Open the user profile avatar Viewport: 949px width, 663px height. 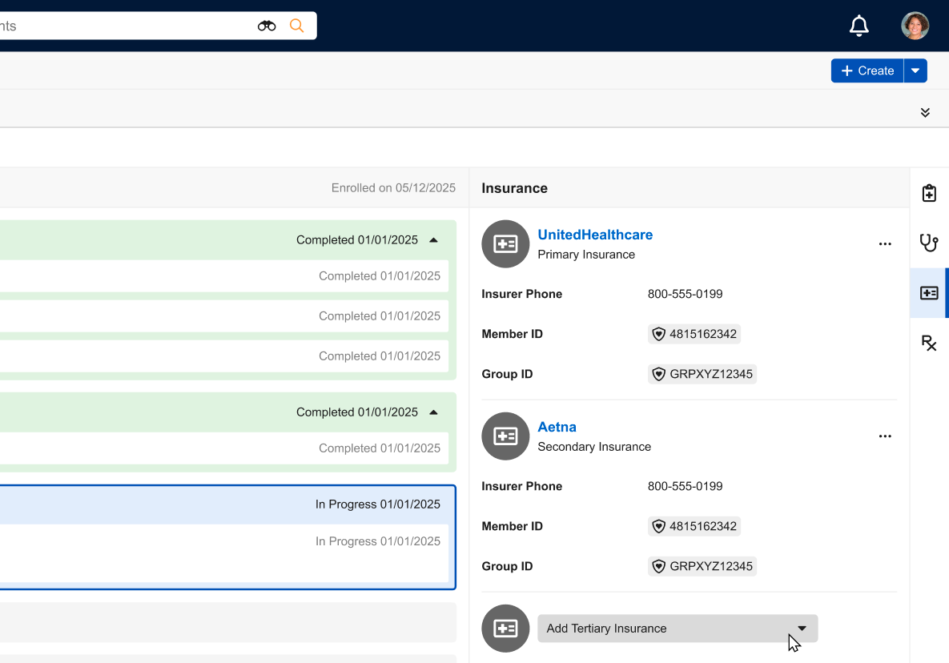tap(915, 26)
